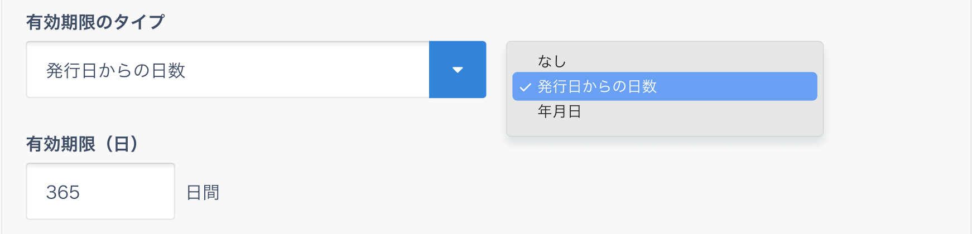Click the 365 value in the days field
The width and height of the screenshot is (972, 234).
click(x=62, y=192)
